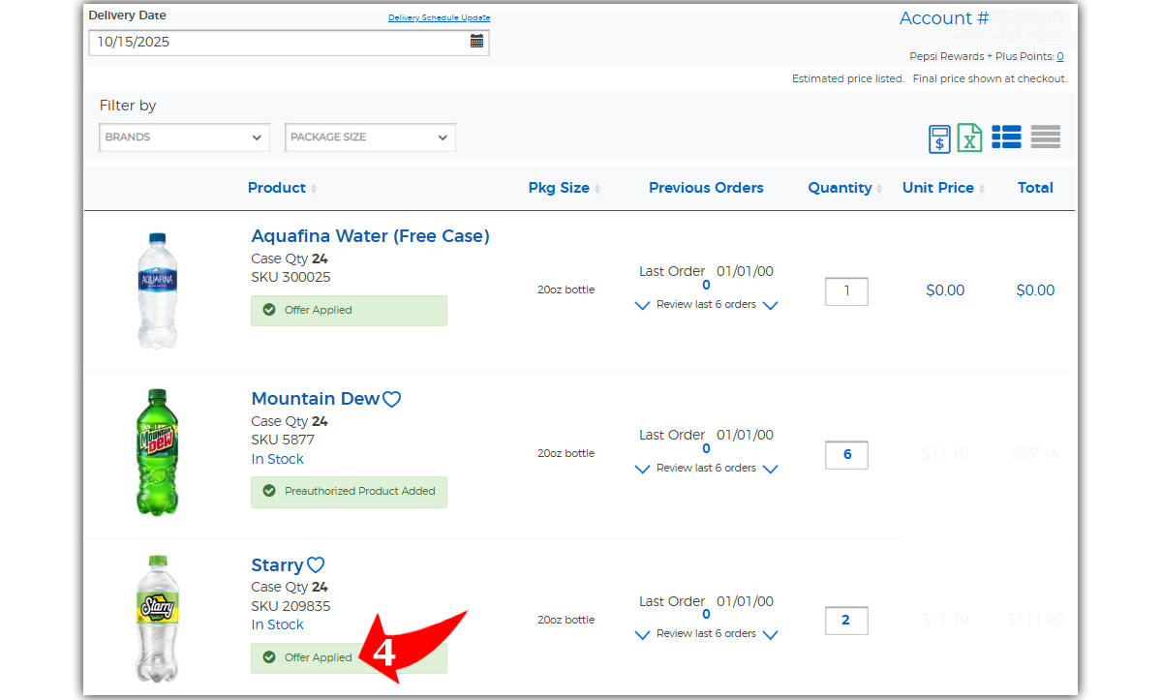The height and width of the screenshot is (700, 1162).
Task: Open the delivery date calendar picker icon
Action: (x=476, y=41)
